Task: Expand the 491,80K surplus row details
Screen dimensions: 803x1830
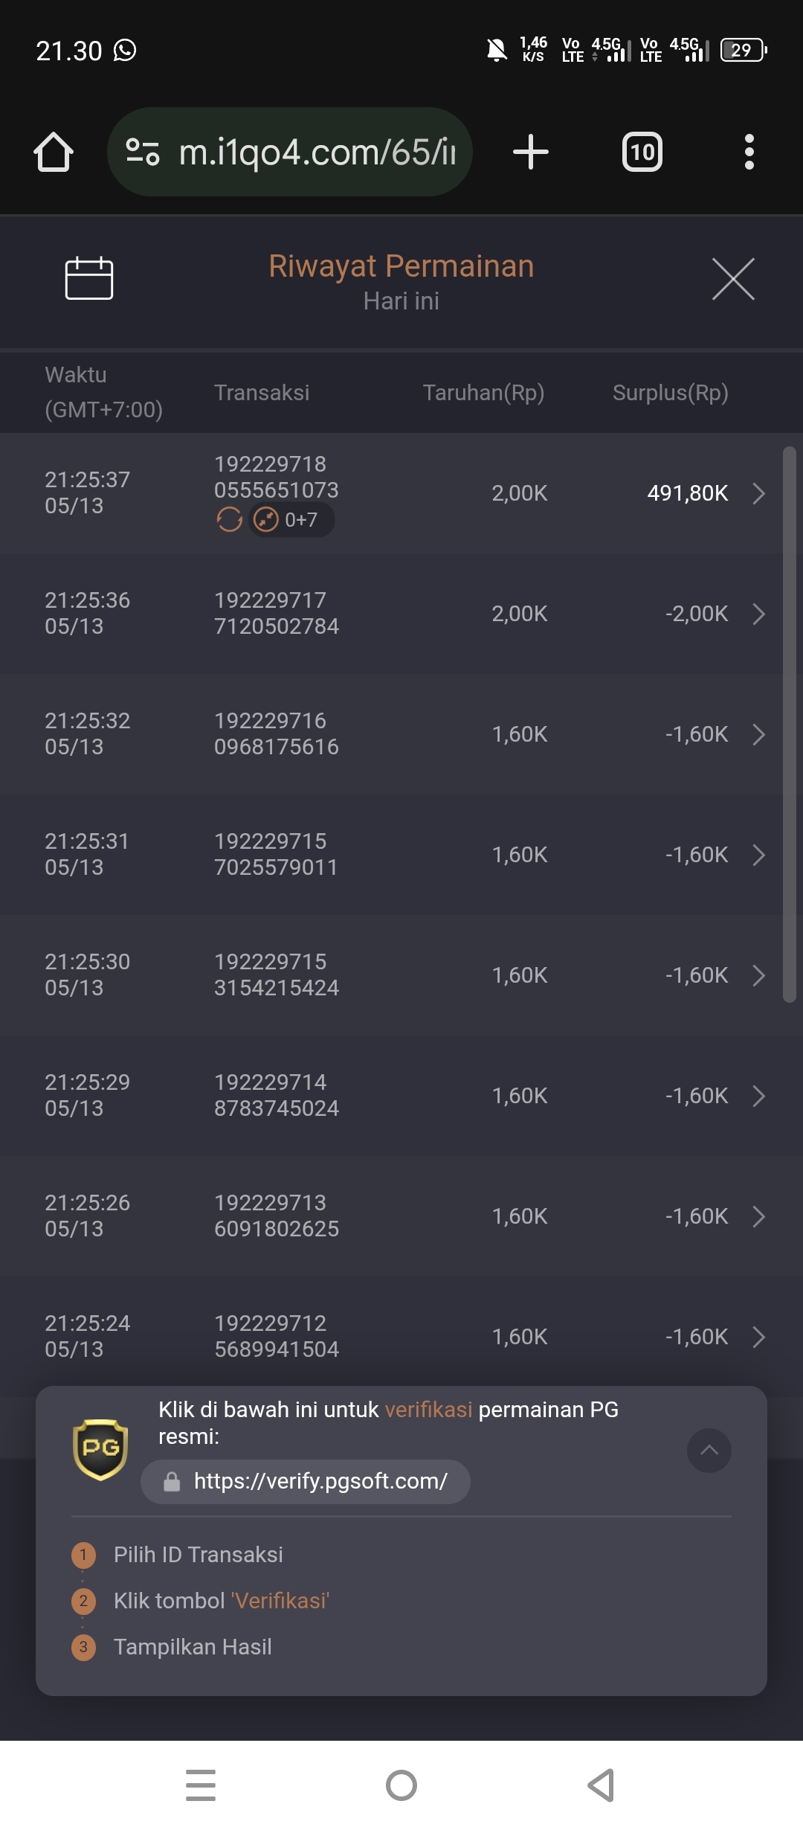Action: point(758,493)
